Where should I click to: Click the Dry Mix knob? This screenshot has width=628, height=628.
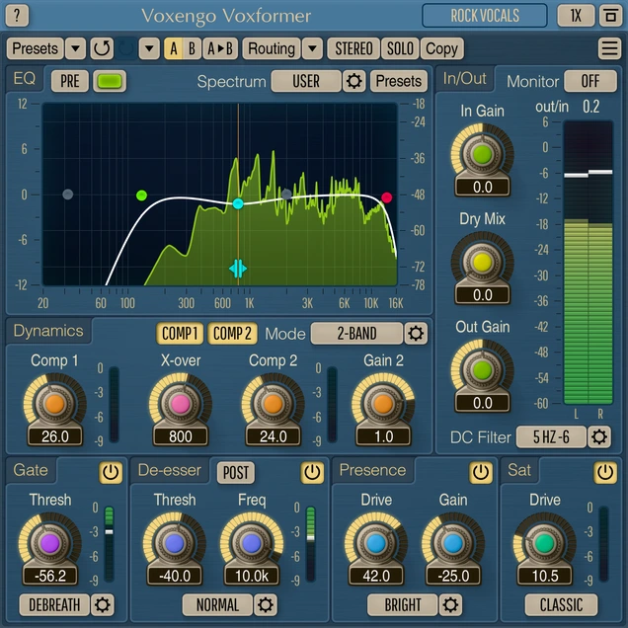(482, 263)
